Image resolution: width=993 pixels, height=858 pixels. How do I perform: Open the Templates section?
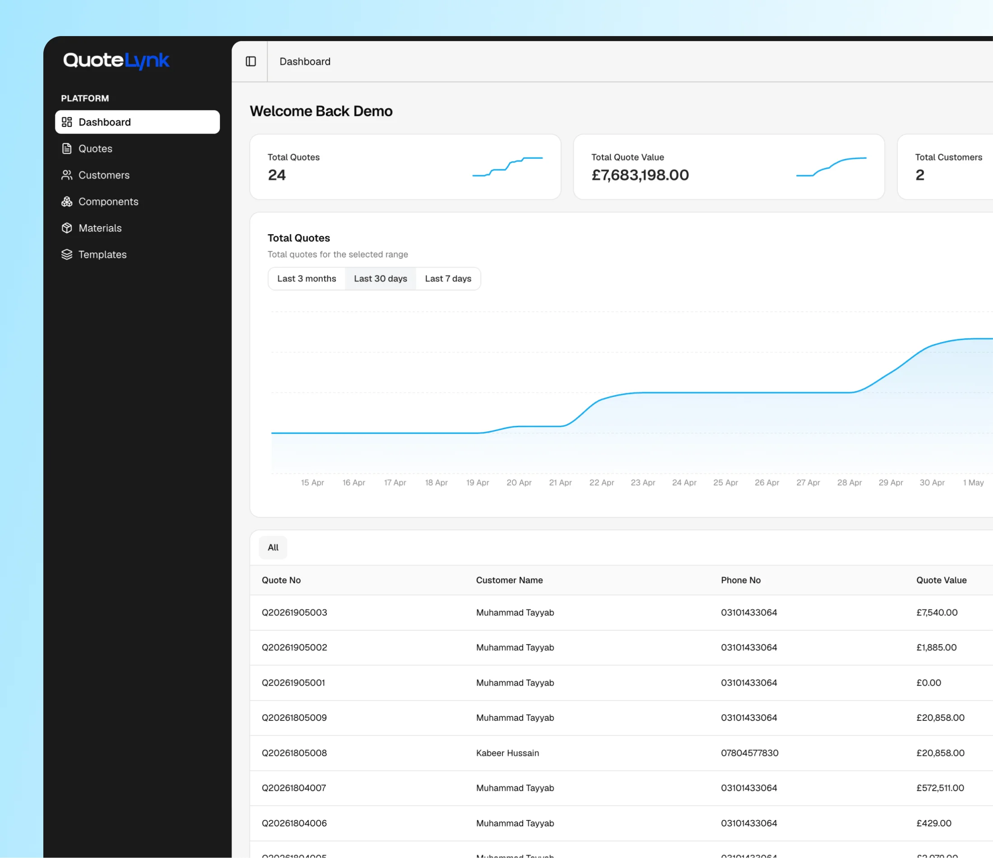click(x=138, y=254)
